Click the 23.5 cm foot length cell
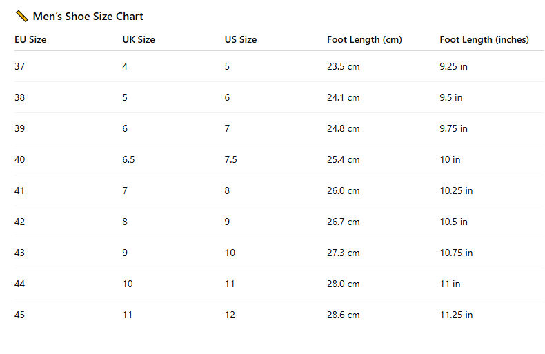Screen dimensions: 545x354 (344, 66)
